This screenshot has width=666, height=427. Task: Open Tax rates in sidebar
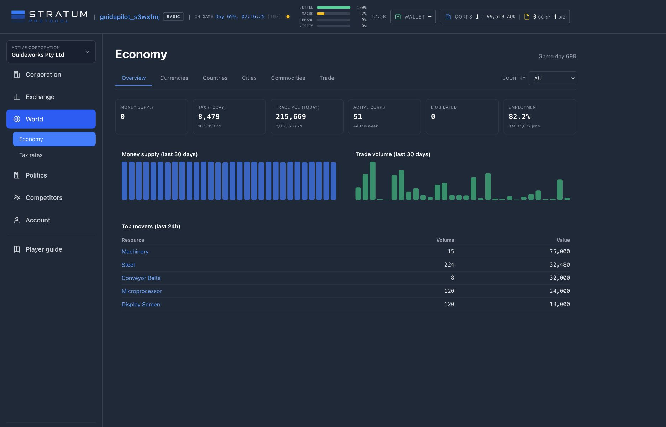coord(54,155)
